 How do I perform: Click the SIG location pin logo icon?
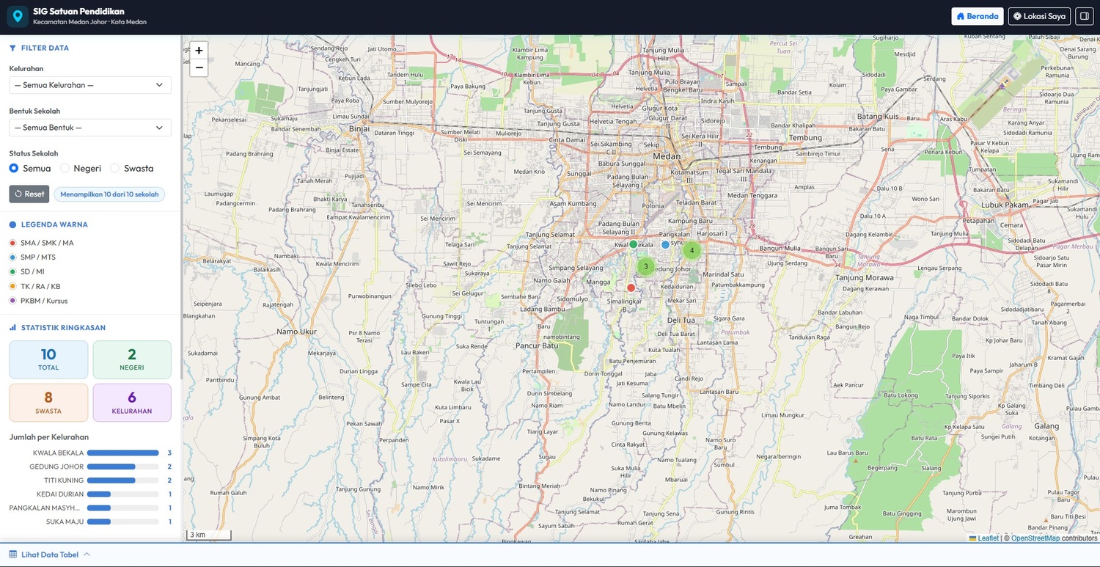click(18, 16)
